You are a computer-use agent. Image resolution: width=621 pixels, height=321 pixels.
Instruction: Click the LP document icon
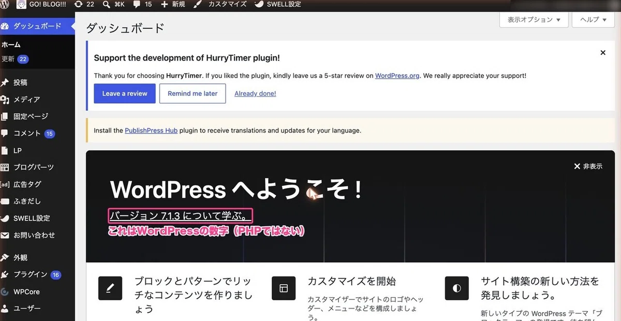coord(5,151)
